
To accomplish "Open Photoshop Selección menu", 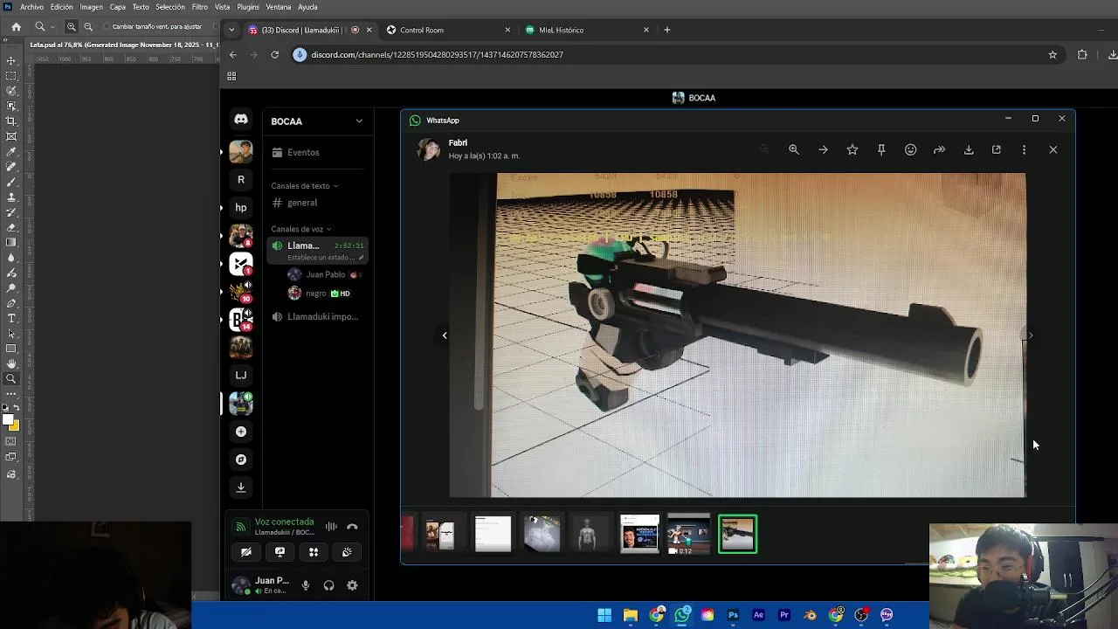I will tap(170, 7).
